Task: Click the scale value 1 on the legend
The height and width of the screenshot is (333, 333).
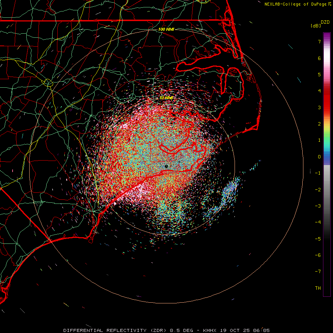Action: 319,140
